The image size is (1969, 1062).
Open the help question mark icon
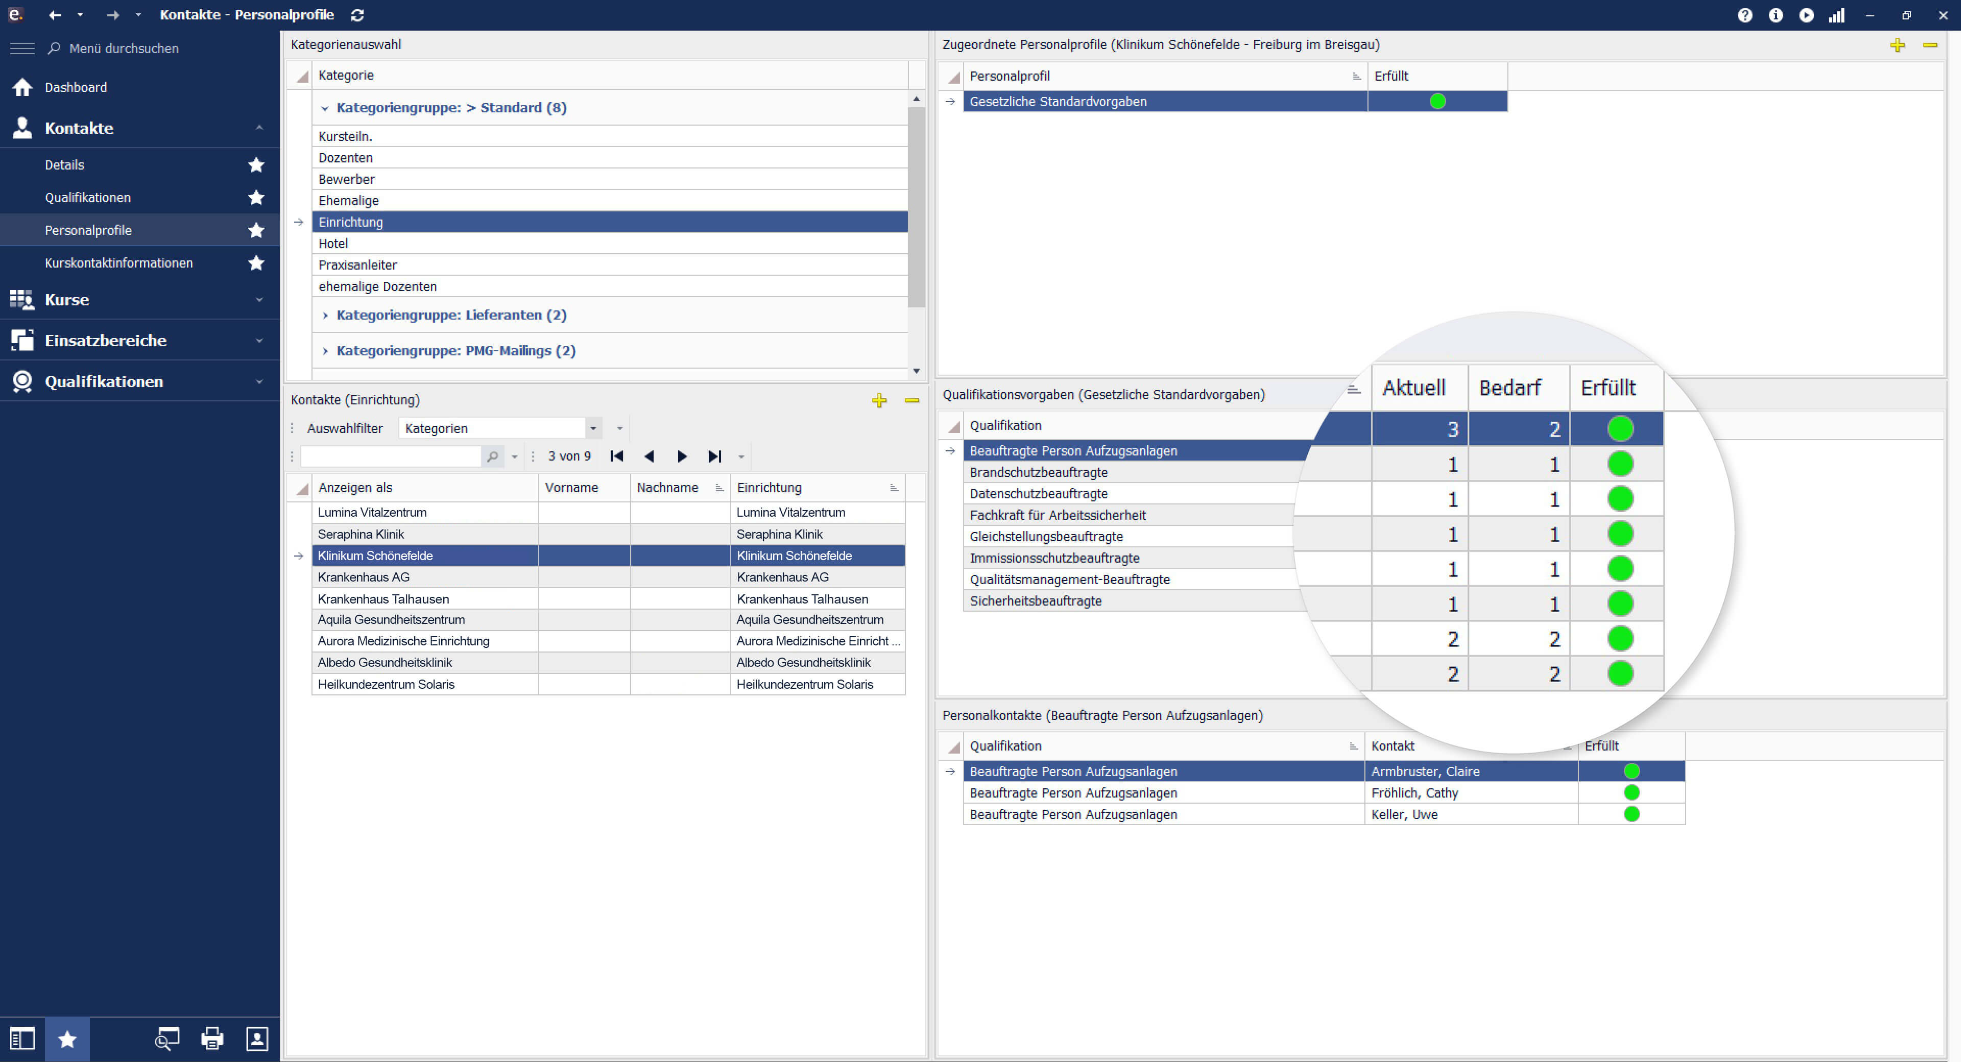click(x=1744, y=14)
